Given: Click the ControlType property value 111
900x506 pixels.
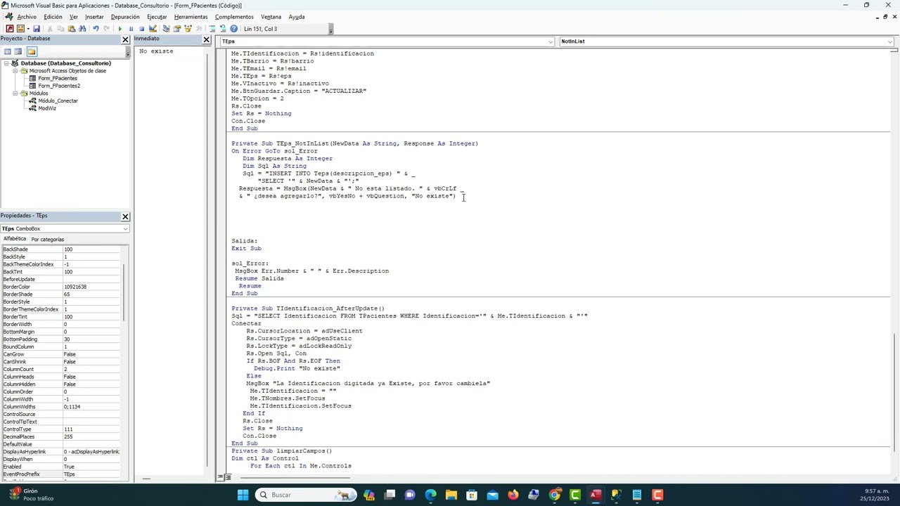Looking at the screenshot, I should [x=92, y=429].
